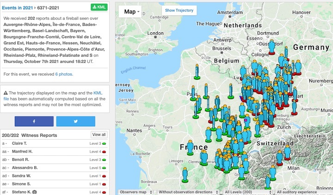Click red level indicator for Simone S.
333x195 pixels.
coord(104,184)
